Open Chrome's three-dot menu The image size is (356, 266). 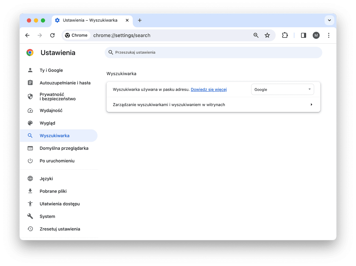[x=328, y=35]
